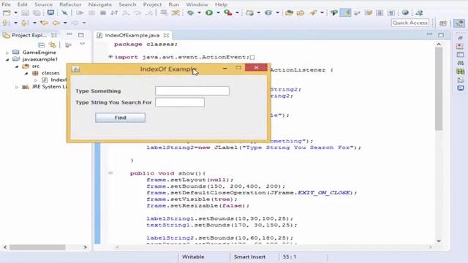This screenshot has height=263, width=468.
Task: Click the Save All toolbar icon
Action: pyautogui.click(x=37, y=13)
